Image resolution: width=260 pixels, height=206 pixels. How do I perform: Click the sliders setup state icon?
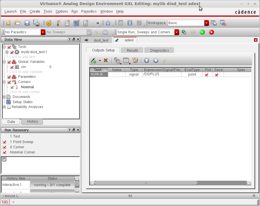click(76, 23)
